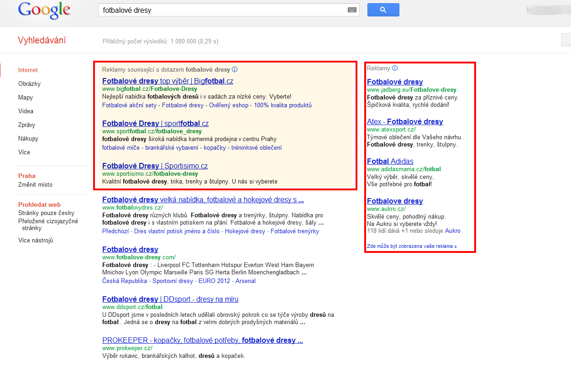Click the 'Vyhledávání' heading
Screen dimensions: 571x367
(x=42, y=41)
